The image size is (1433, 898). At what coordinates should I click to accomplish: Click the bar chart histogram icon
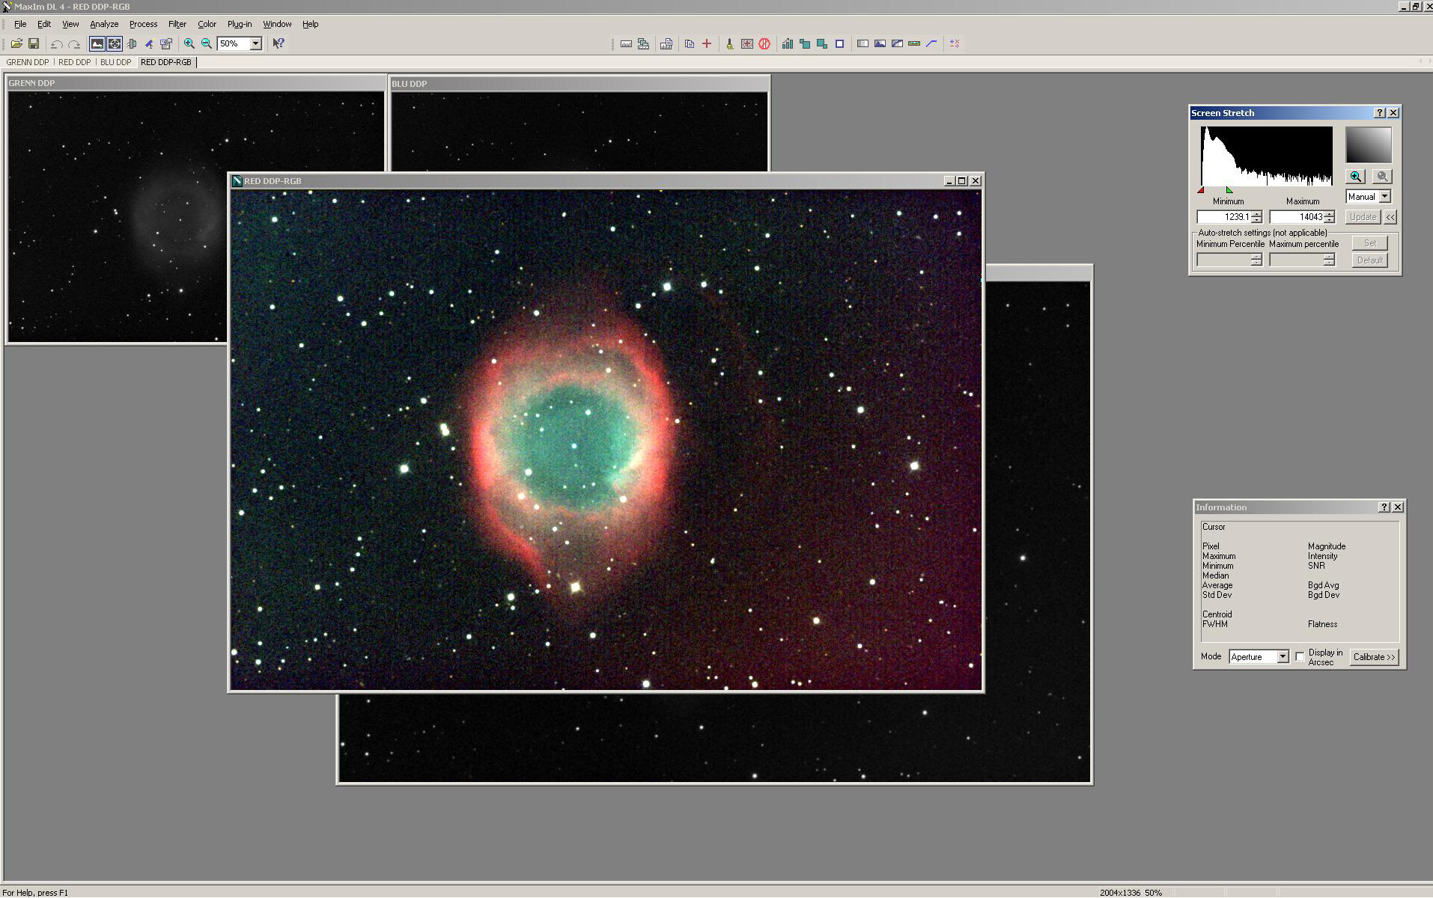788,43
